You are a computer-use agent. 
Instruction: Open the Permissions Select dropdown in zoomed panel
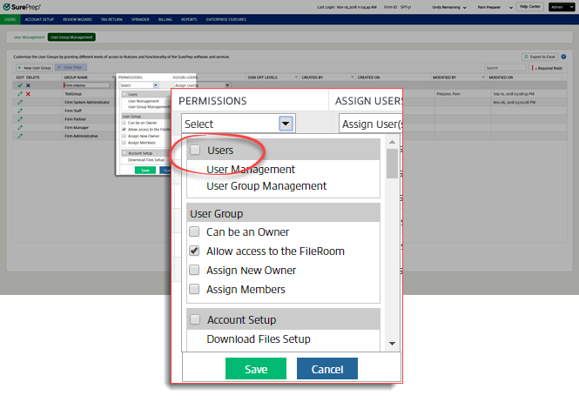point(285,124)
